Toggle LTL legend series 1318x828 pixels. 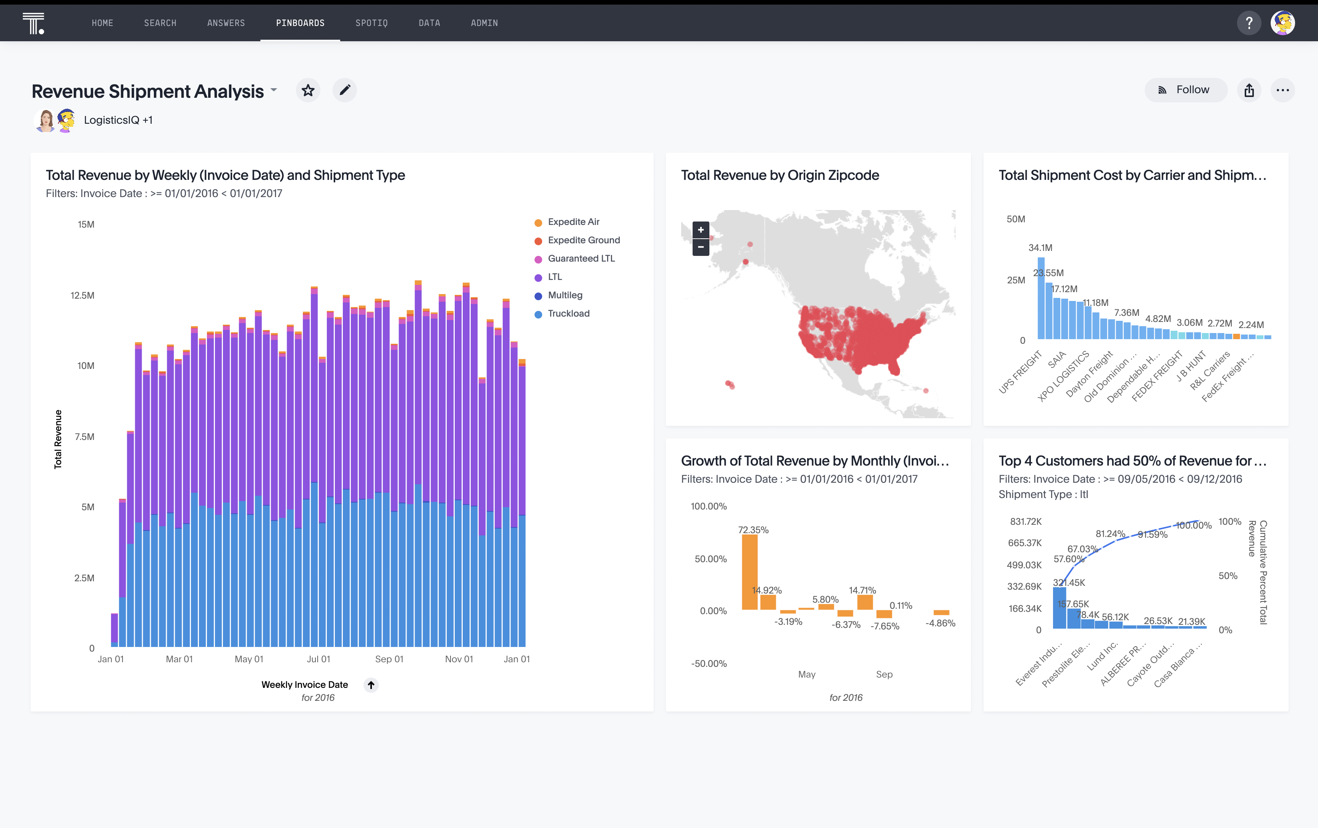548,277
